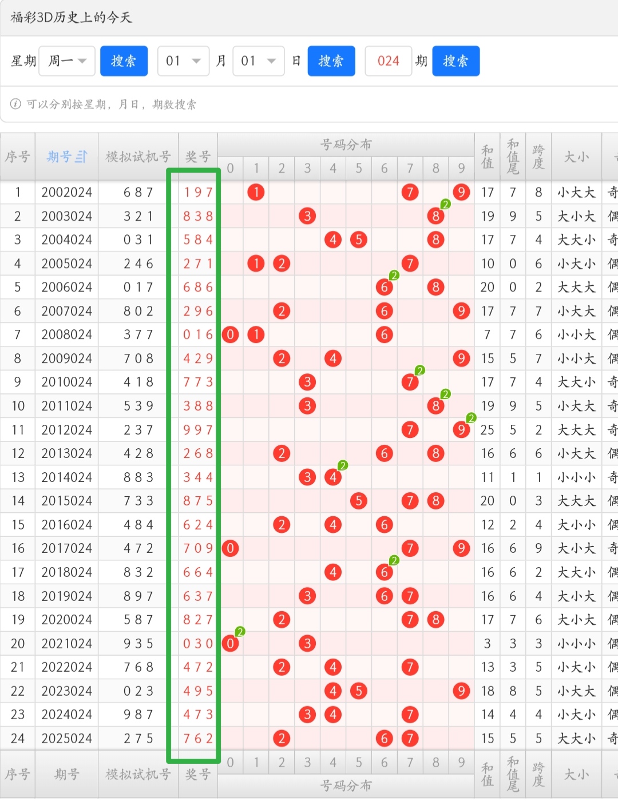Click red ball 3 in row 2021024
This screenshot has height=805, width=618.
307,643
